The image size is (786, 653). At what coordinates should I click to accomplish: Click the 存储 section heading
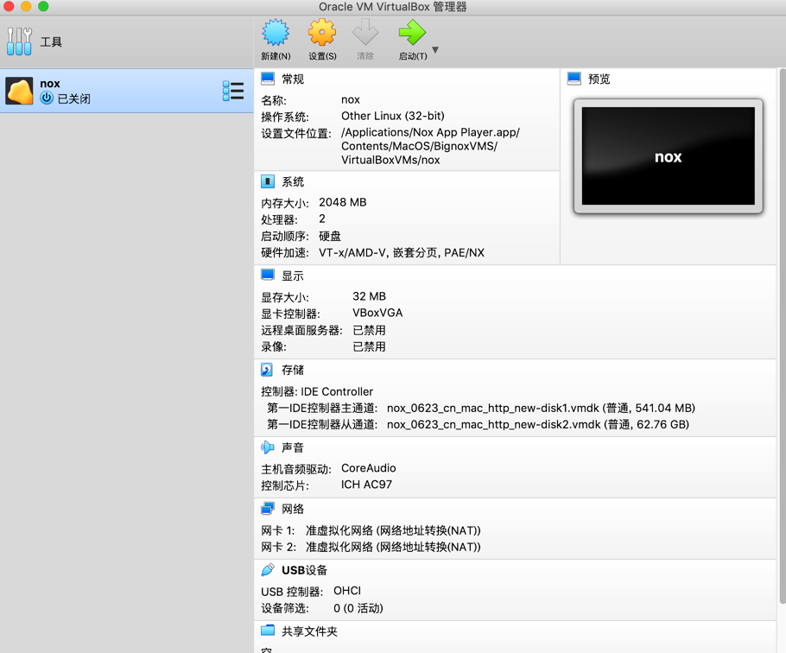point(293,371)
